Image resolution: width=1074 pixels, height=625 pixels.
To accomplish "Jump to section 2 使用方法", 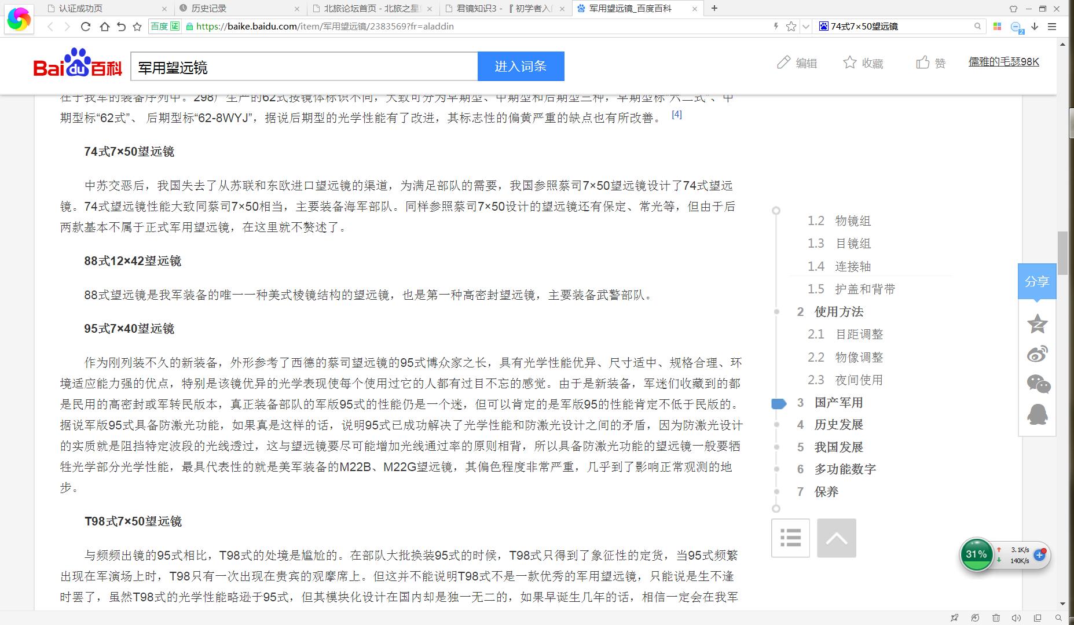I will pyautogui.click(x=830, y=312).
